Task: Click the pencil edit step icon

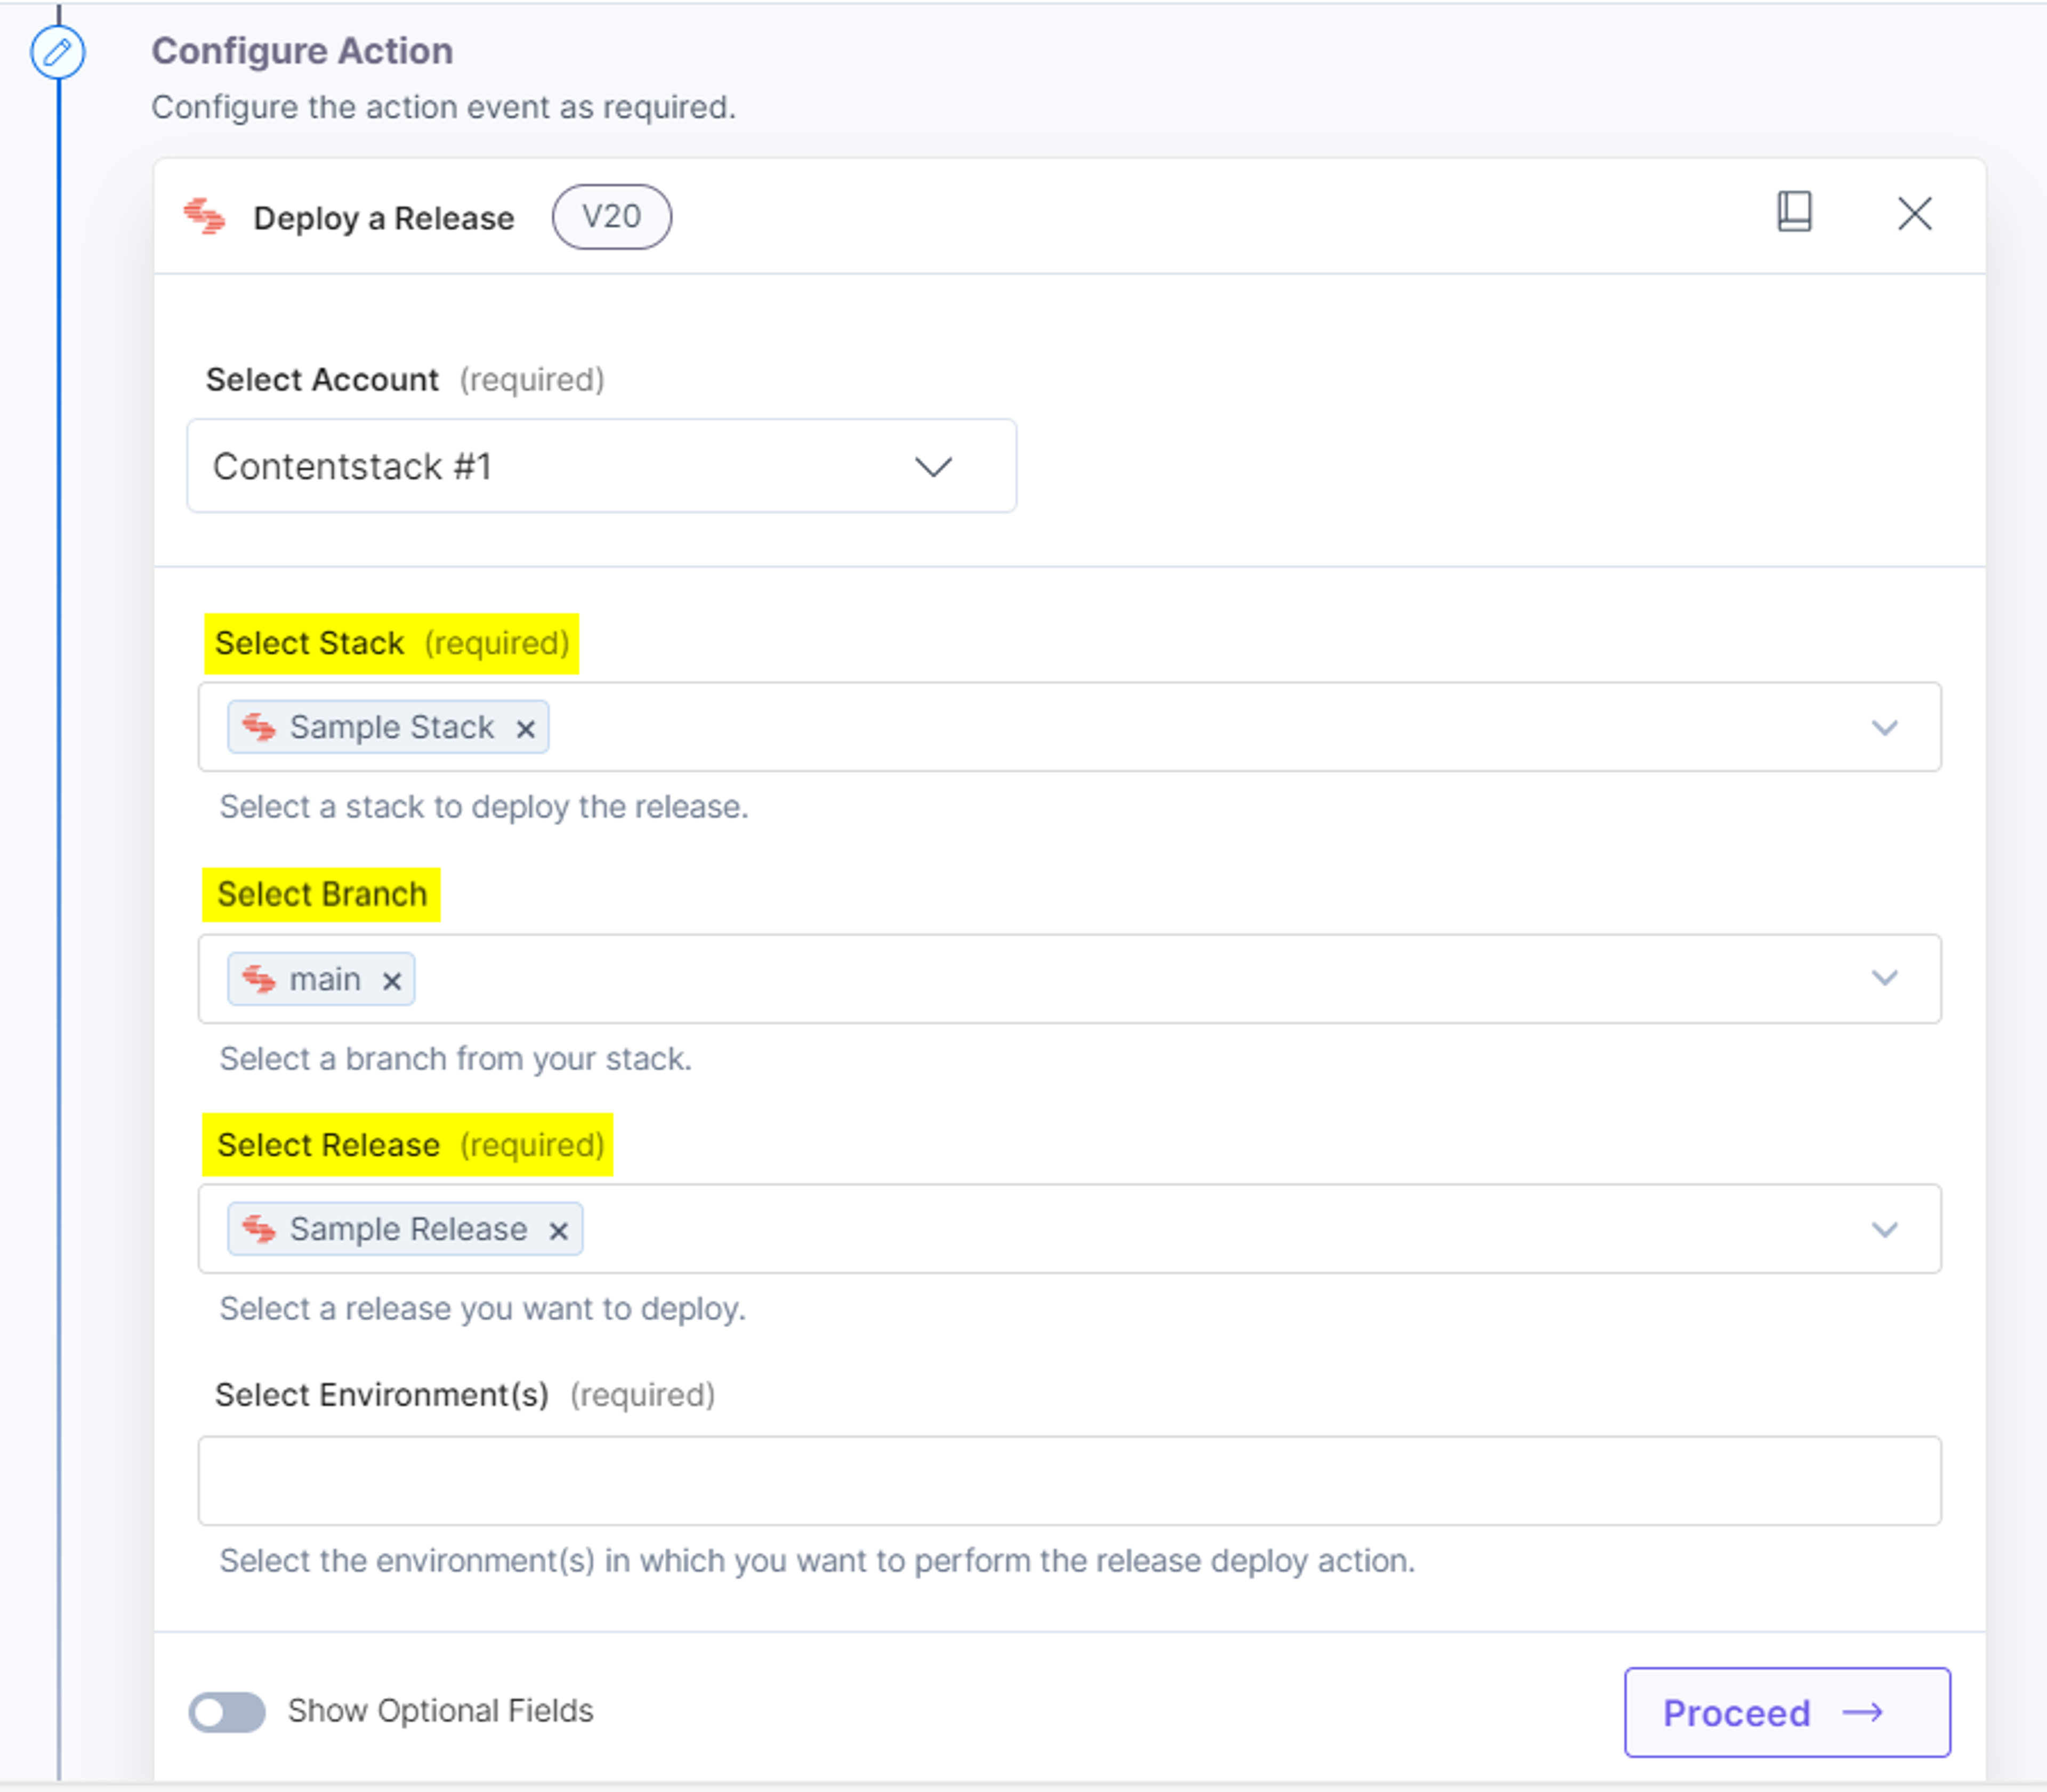Action: (x=57, y=51)
